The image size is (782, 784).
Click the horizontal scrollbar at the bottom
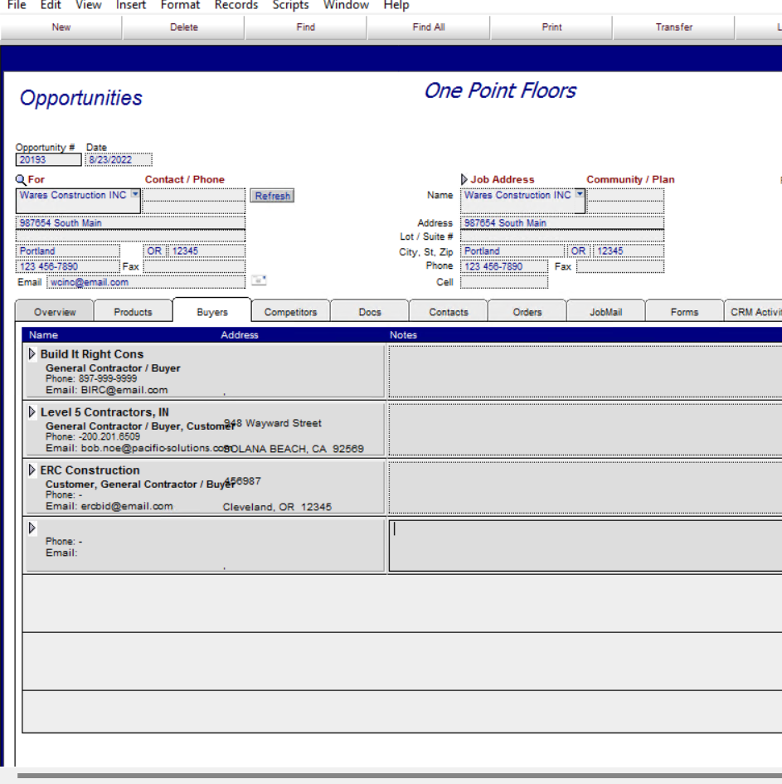(x=400, y=776)
